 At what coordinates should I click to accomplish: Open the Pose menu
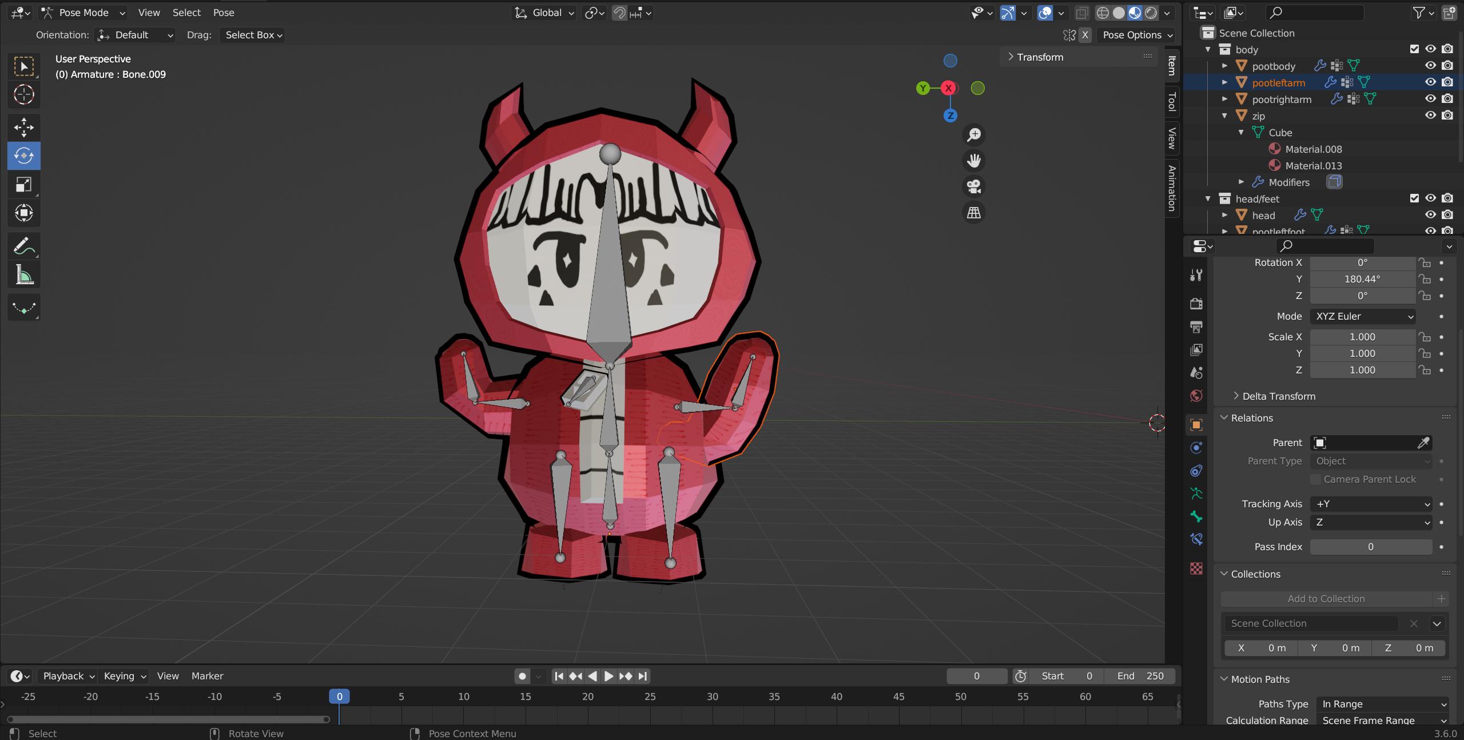pyautogui.click(x=224, y=13)
